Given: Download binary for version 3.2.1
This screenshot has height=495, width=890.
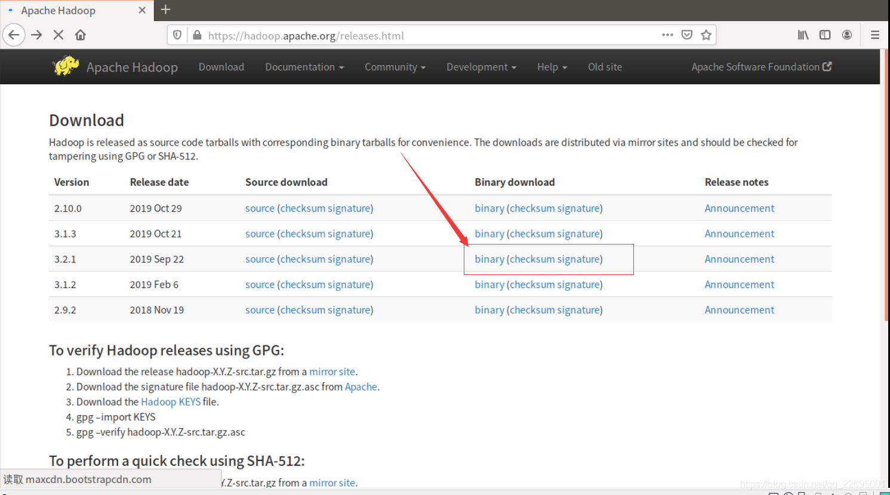Looking at the screenshot, I should pyautogui.click(x=489, y=259).
